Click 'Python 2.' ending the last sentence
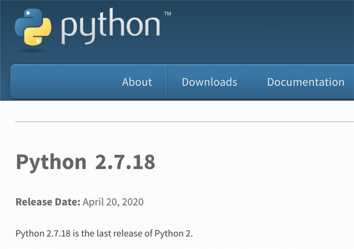 click(x=175, y=234)
